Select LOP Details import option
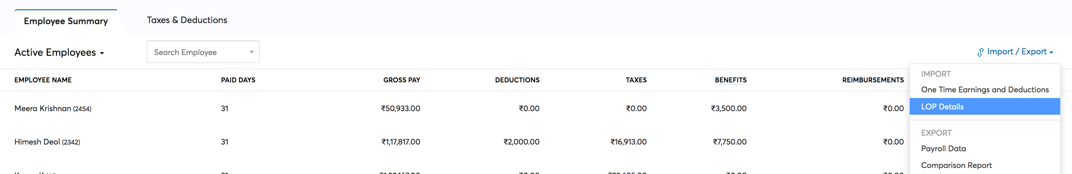The image size is (1072, 174). click(x=942, y=107)
